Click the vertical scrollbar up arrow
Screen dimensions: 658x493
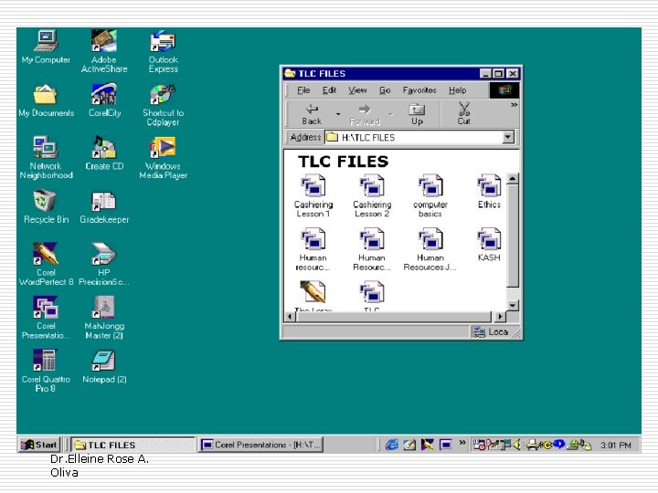(513, 179)
